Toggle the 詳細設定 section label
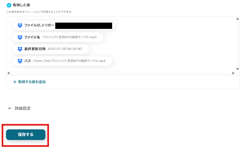Screen dimensions: 247x149 click(x=23, y=108)
